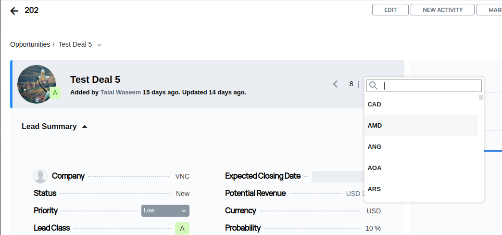Go to previous record with left chevron
Screen dimensions: 502x235
coord(335,84)
